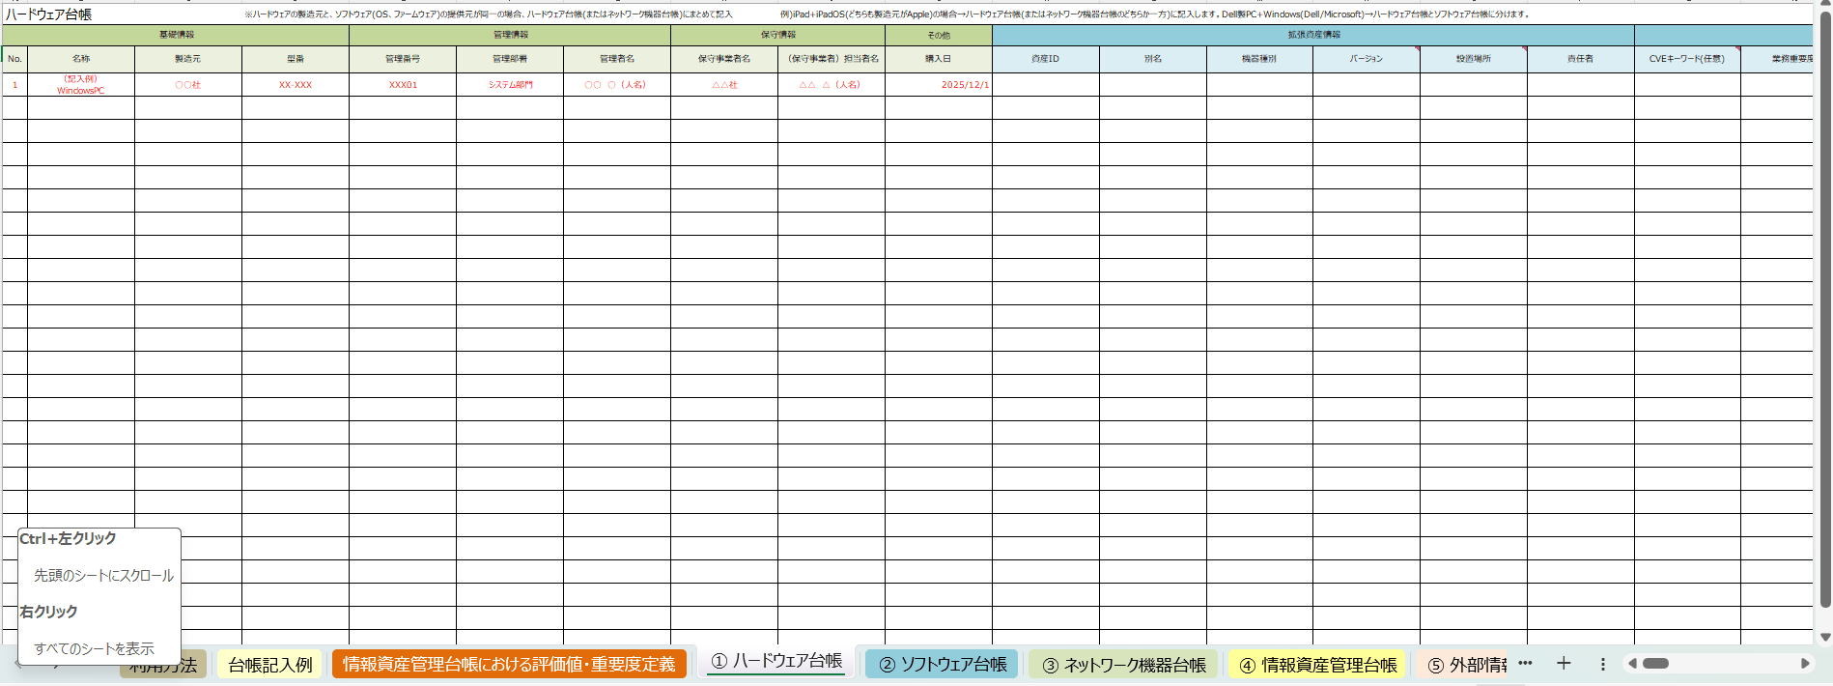Go to the ④ 情報資産管理台帳 tab
1833x686 pixels.
(1318, 665)
